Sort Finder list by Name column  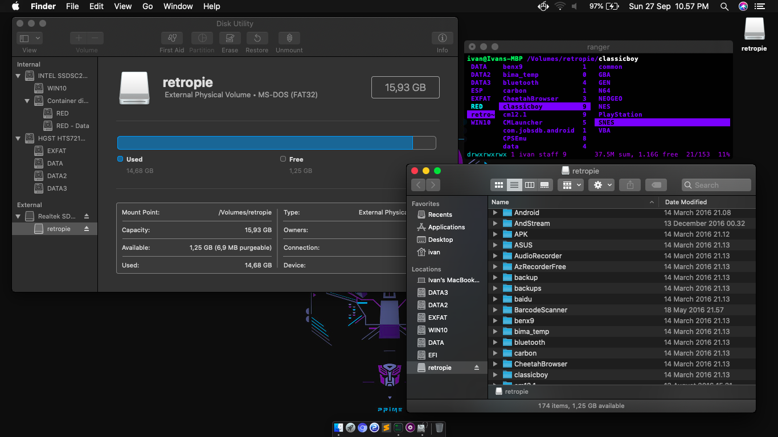[574, 202]
